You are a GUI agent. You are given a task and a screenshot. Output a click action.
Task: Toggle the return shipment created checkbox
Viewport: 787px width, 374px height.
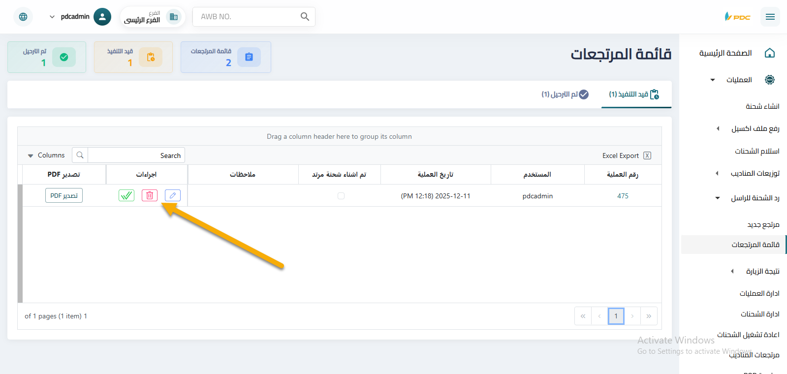(341, 196)
